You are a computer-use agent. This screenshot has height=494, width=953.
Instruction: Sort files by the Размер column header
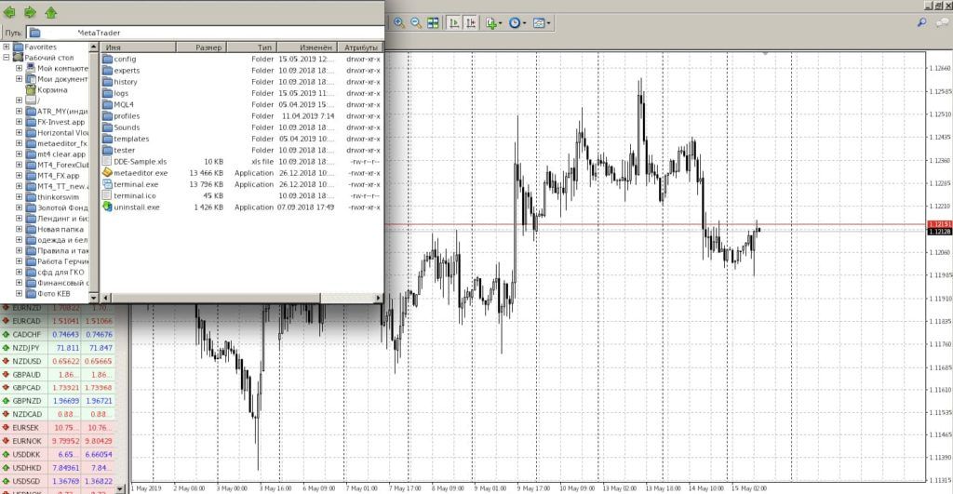[x=208, y=47]
